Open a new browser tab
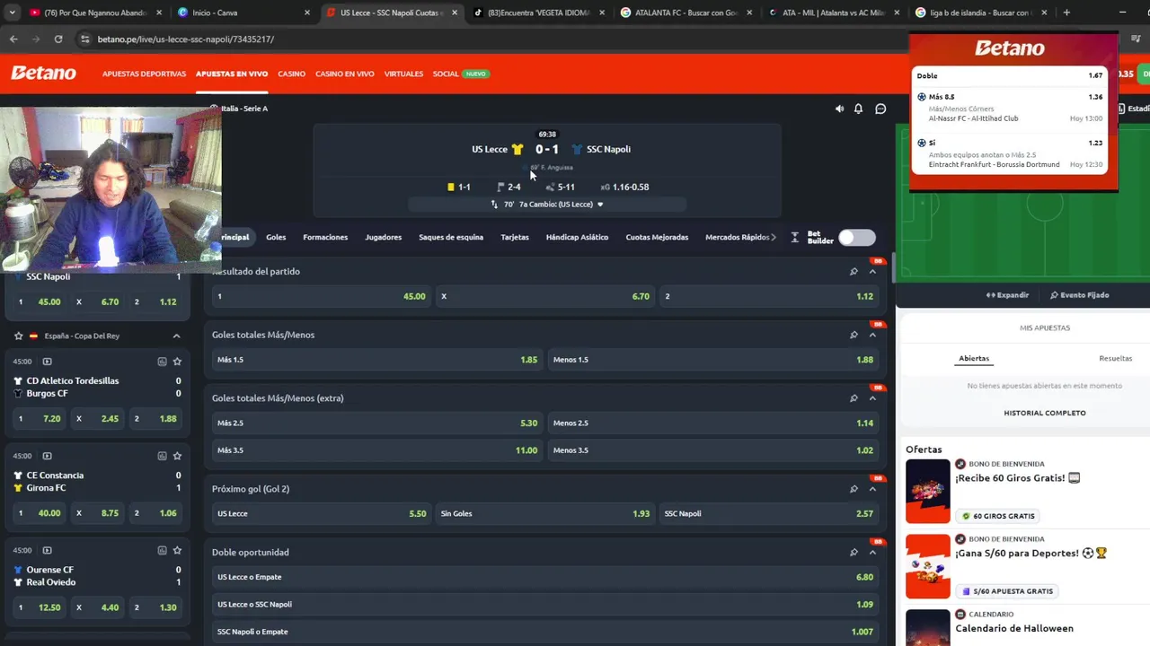Viewport: 1150px width, 646px height. pos(1066,13)
